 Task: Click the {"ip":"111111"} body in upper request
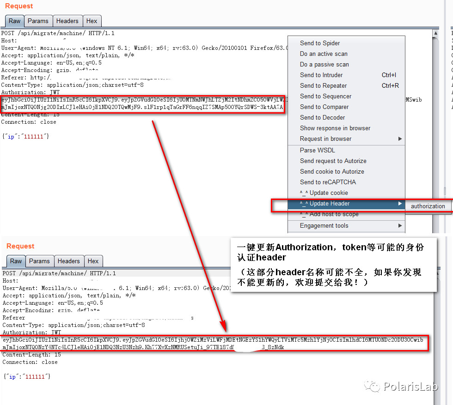pos(26,136)
